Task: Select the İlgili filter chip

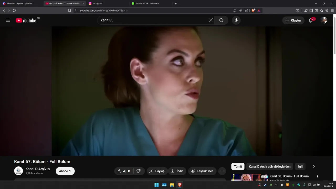Action: click(300, 166)
